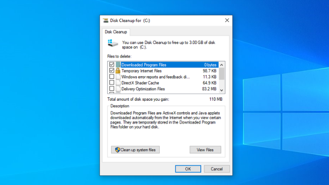This screenshot has width=329, height=185.
Task: Click the file list scrollbar thumb
Action: (221, 74)
